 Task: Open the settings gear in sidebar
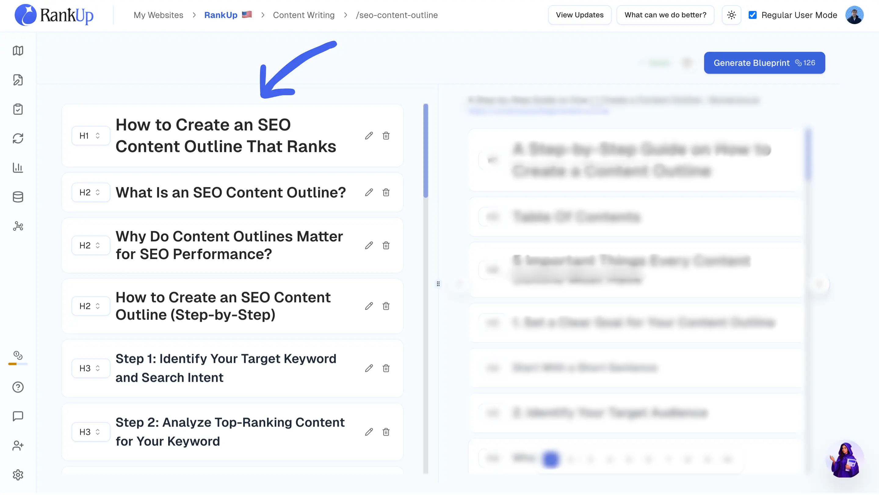point(18,475)
